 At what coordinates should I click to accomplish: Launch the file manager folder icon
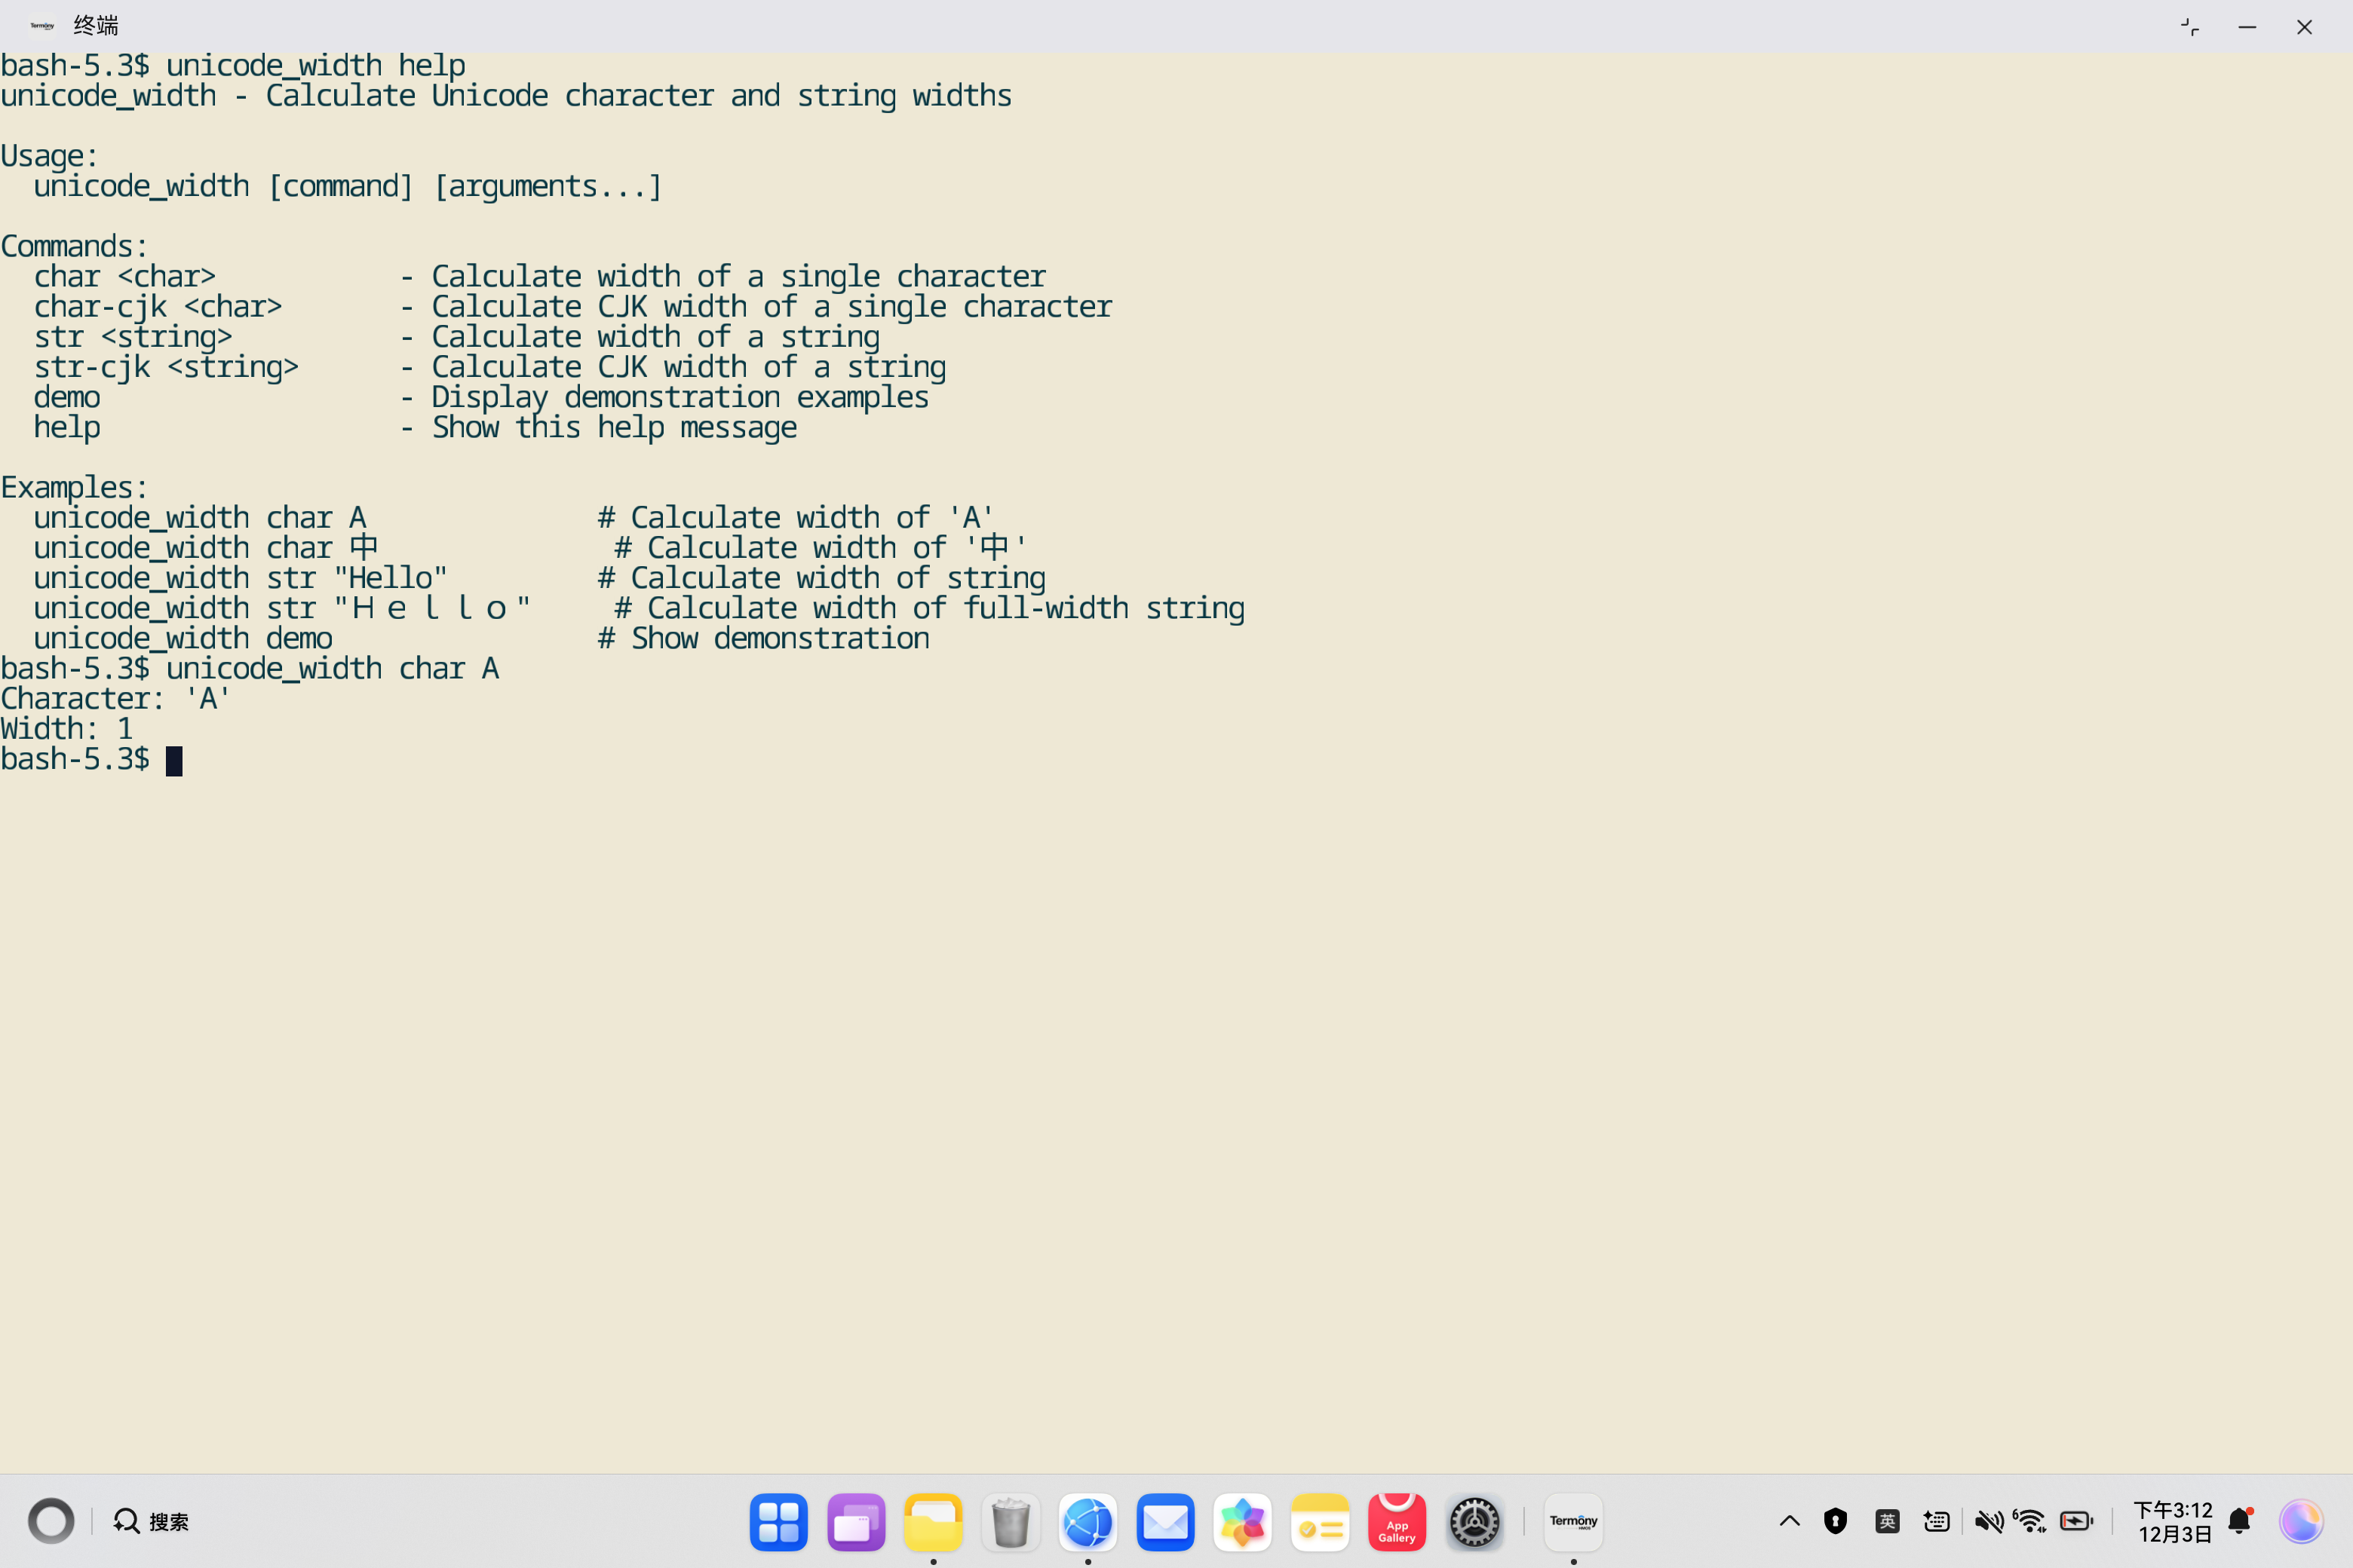pos(932,1522)
